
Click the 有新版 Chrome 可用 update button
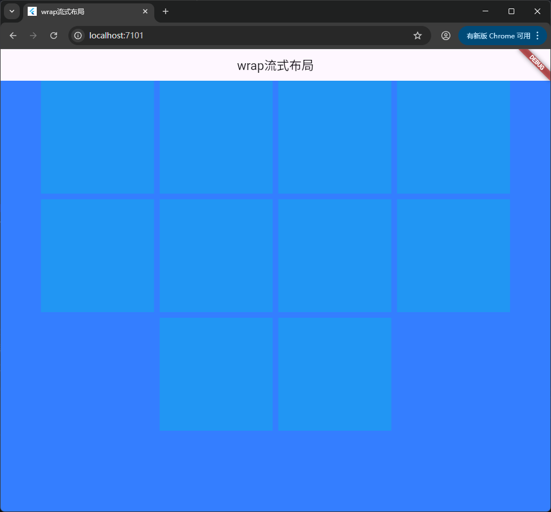(497, 36)
